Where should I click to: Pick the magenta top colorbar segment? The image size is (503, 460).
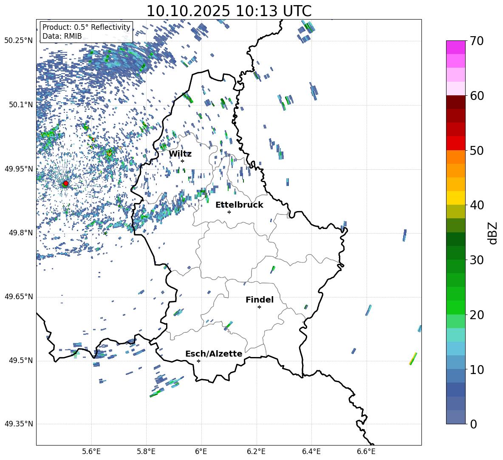point(456,47)
